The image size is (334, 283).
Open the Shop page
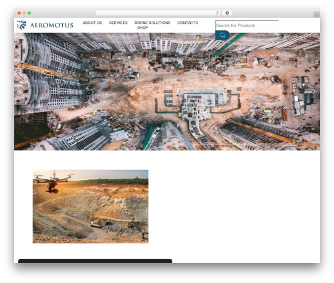(x=142, y=27)
